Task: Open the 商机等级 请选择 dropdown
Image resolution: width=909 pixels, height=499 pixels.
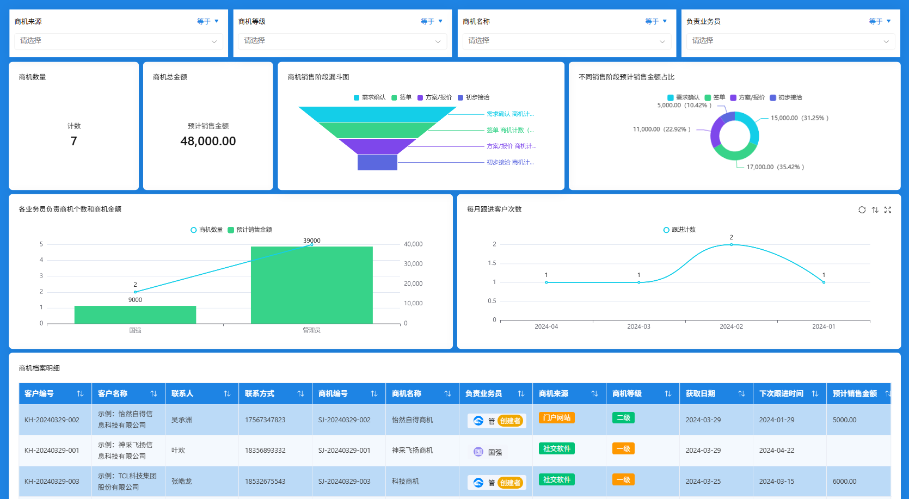Action: click(342, 41)
